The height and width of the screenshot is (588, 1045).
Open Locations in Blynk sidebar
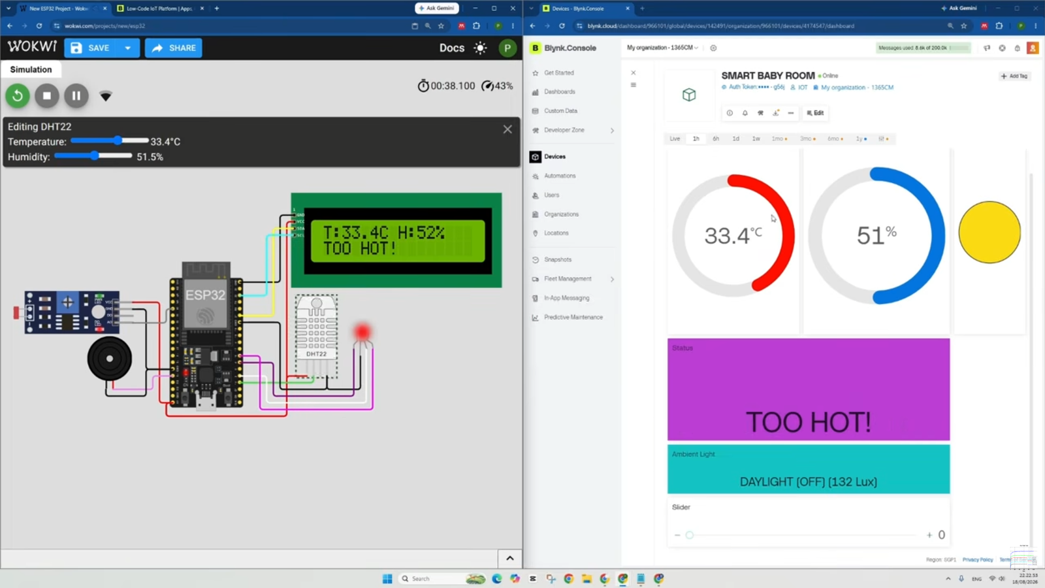click(x=556, y=233)
